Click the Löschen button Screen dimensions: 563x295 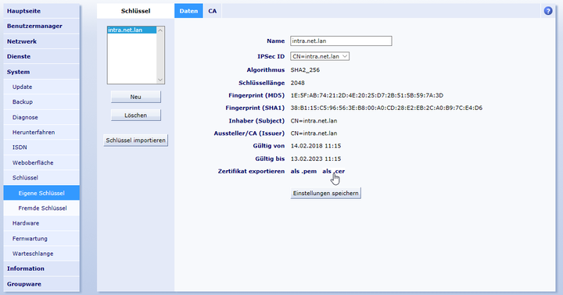[x=136, y=116]
